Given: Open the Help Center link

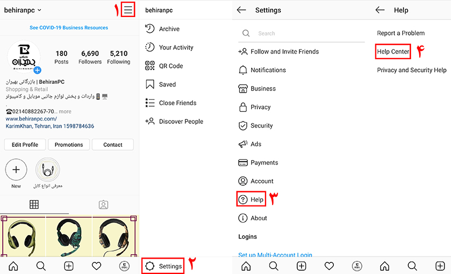Looking at the screenshot, I should point(393,52).
